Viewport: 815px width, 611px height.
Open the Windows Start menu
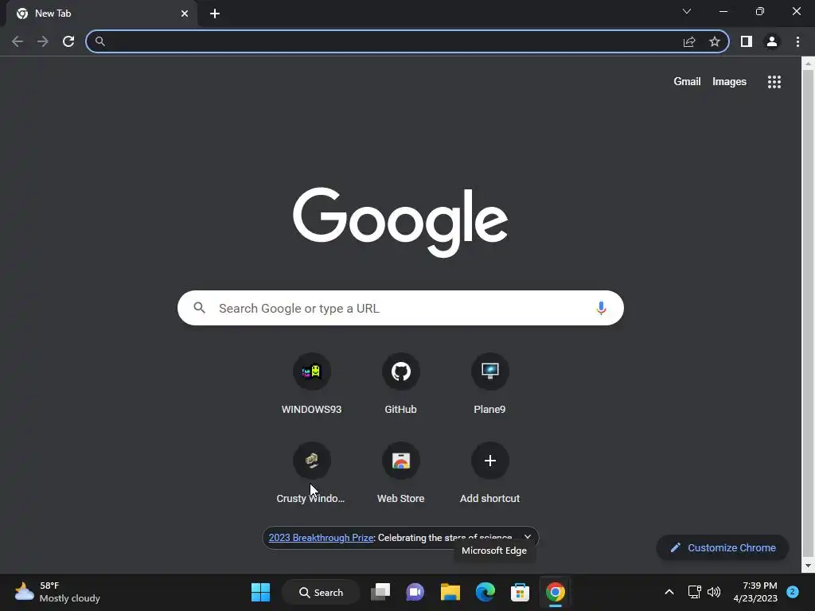pyautogui.click(x=260, y=592)
